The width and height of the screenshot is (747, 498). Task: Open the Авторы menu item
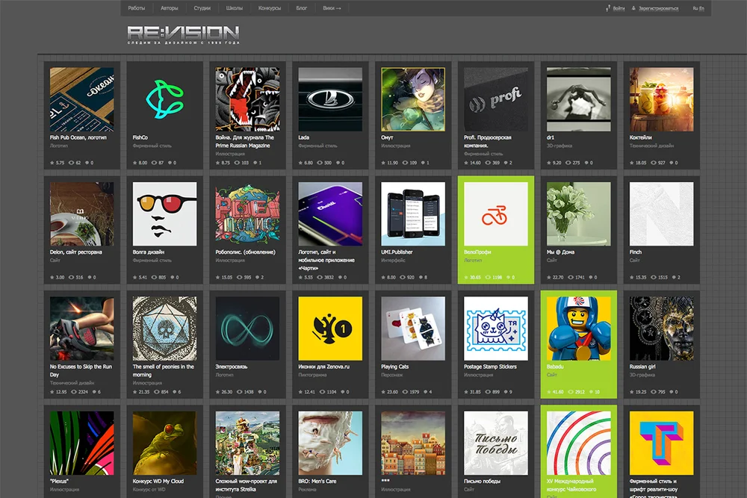coord(169,8)
